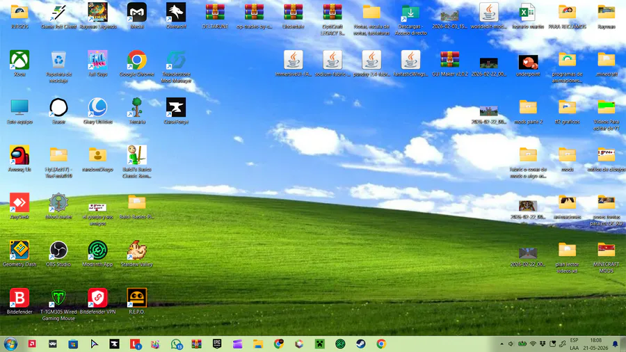Open the Modrinth App desktop shortcut
This screenshot has width=626, height=352.
pos(98,254)
